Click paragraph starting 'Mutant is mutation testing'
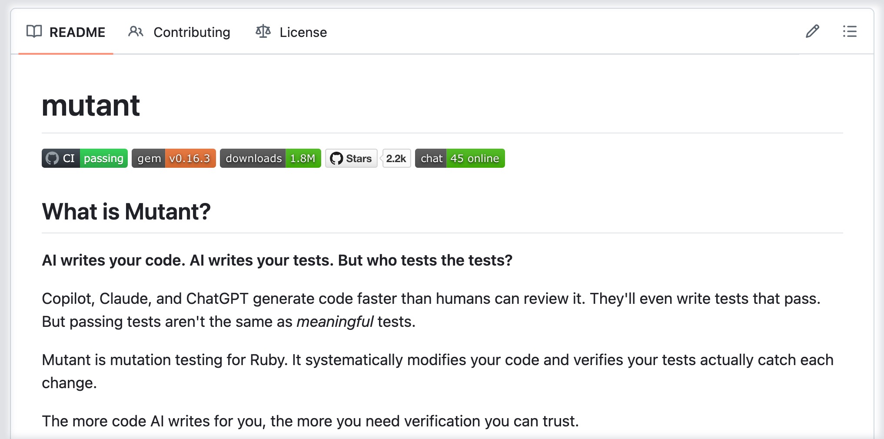 click(438, 371)
